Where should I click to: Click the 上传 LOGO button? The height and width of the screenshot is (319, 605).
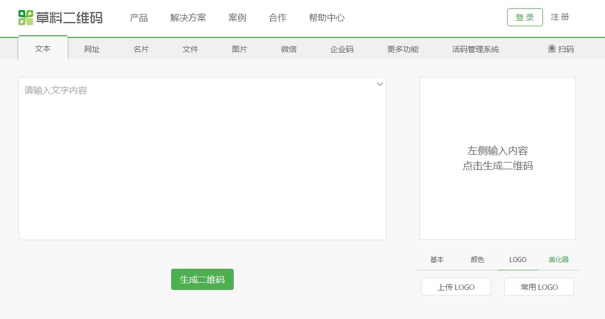click(x=456, y=287)
